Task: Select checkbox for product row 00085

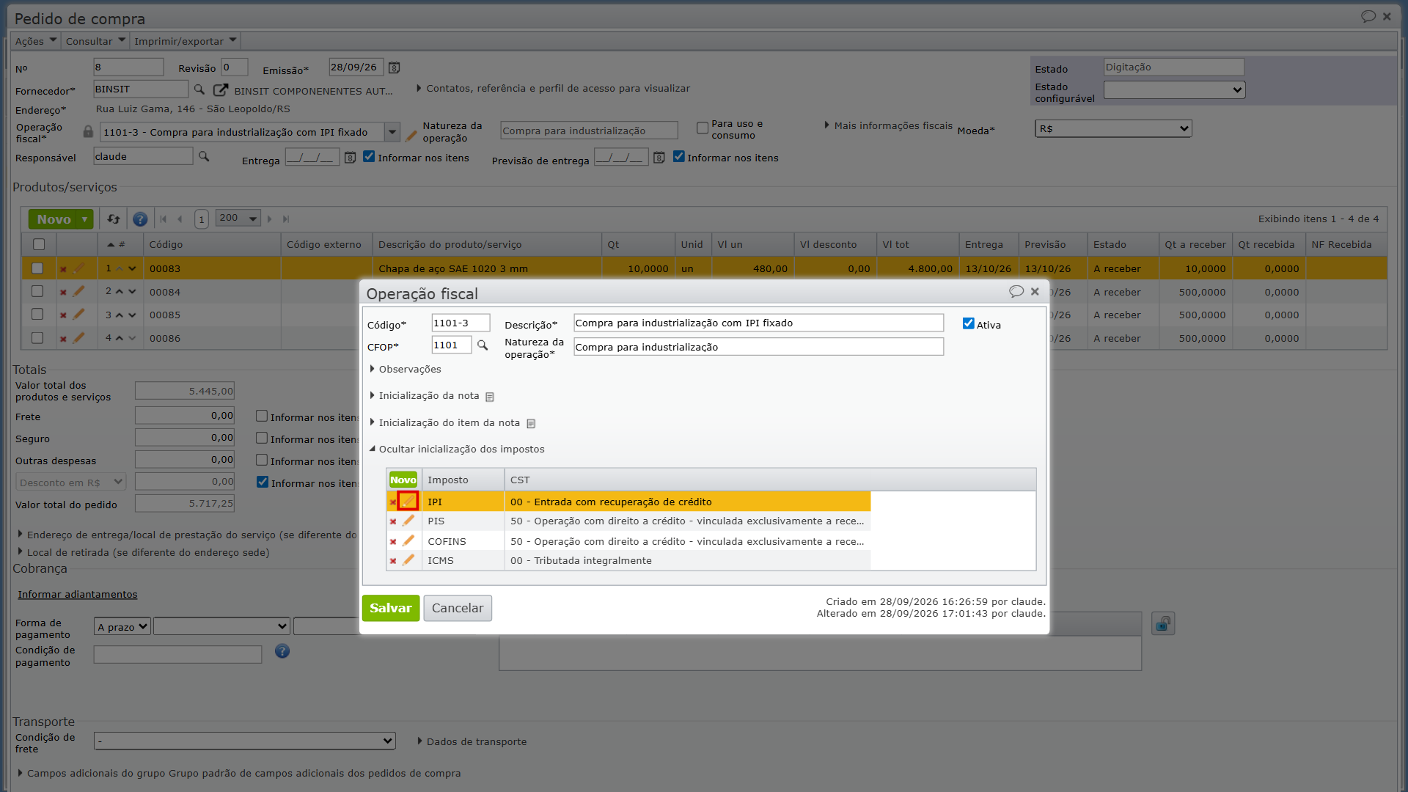Action: tap(37, 315)
